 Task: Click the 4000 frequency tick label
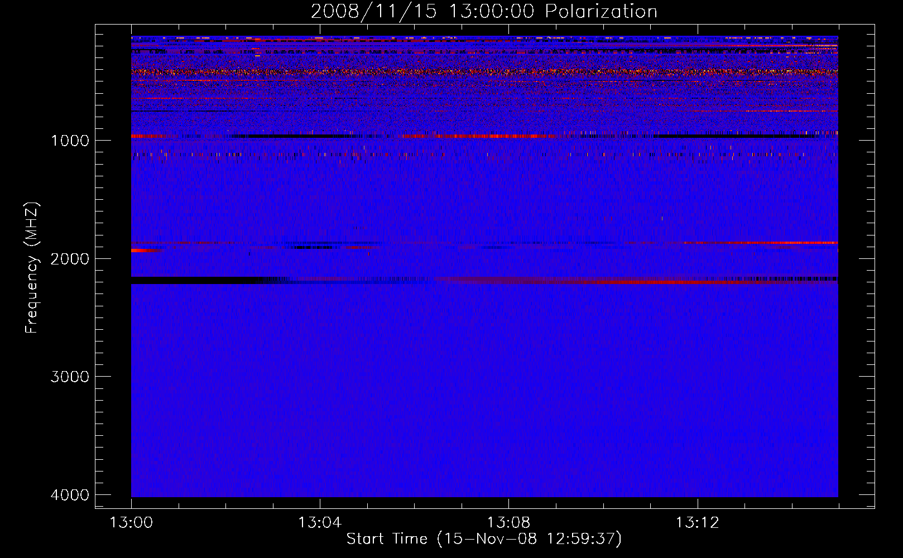[x=70, y=495]
